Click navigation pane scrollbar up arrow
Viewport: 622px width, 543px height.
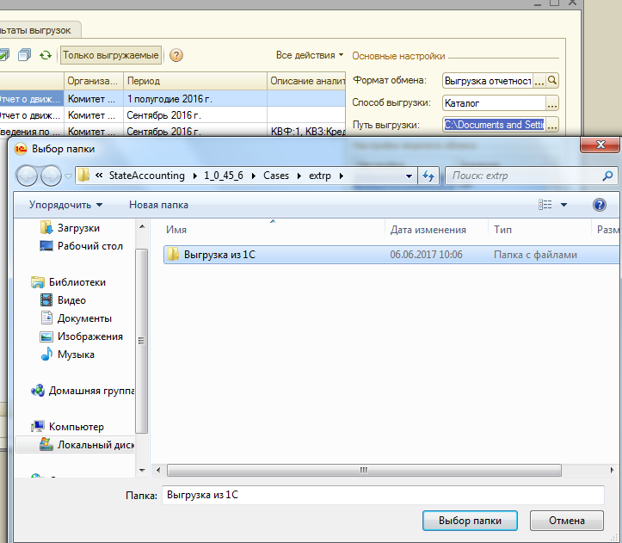(x=142, y=226)
